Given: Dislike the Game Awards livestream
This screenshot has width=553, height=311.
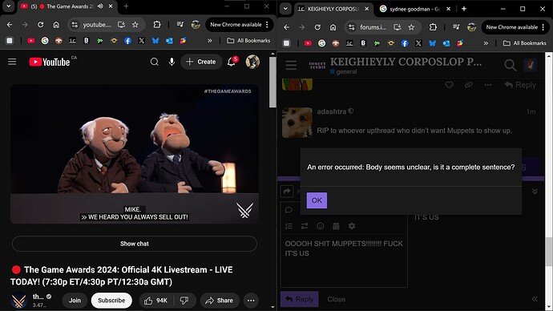Looking at the screenshot, I should [184, 301].
